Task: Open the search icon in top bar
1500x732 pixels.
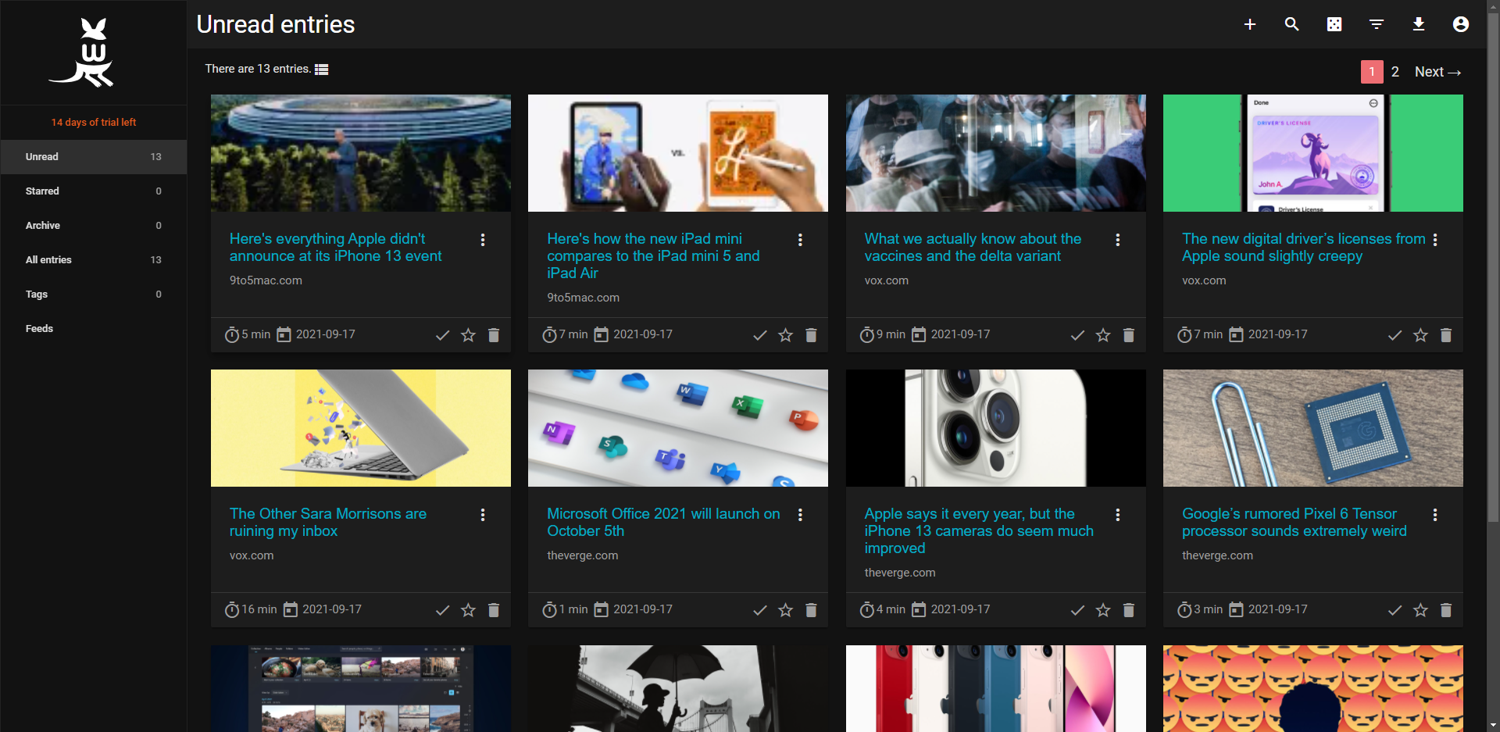Action: click(1292, 24)
